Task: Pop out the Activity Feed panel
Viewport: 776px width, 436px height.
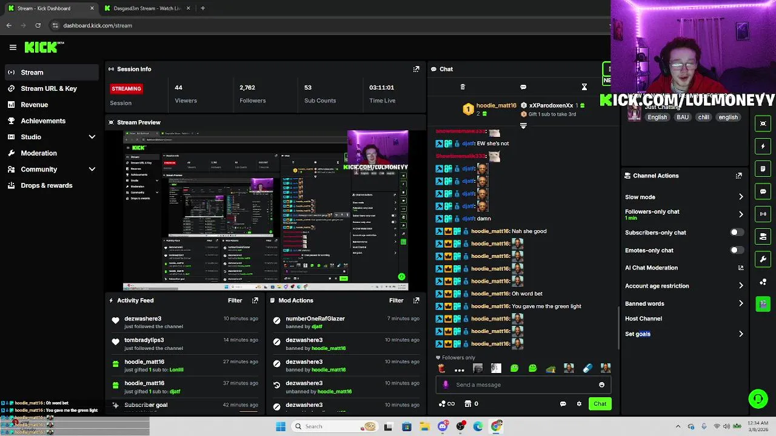Action: 255,300
